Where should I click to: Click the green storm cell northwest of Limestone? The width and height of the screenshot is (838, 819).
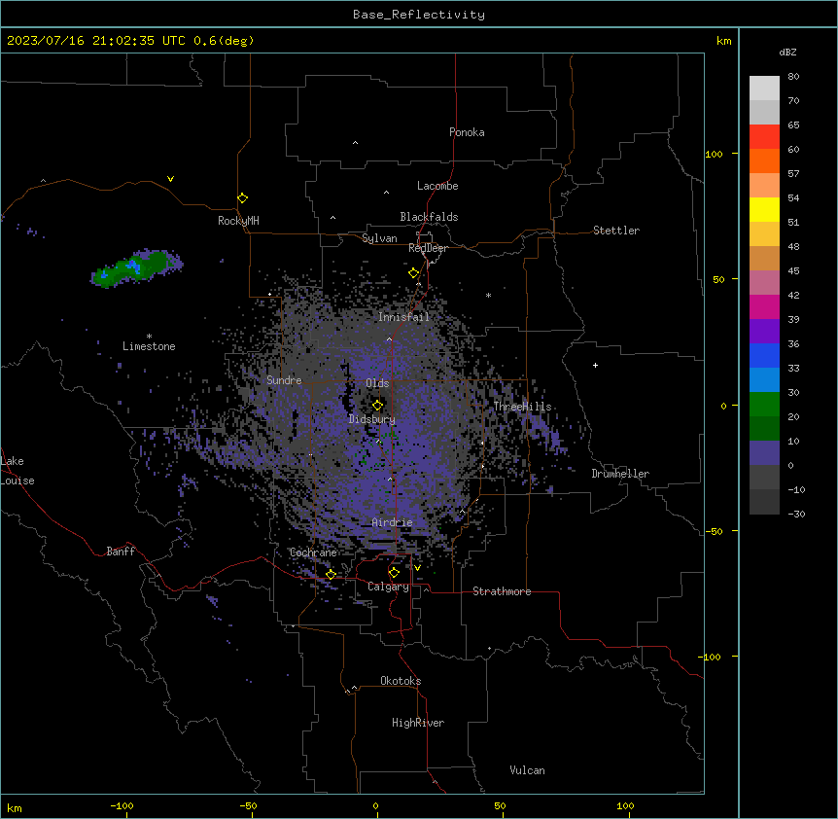136,267
